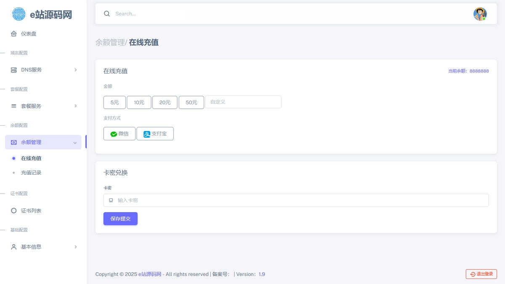Image resolution: width=505 pixels, height=284 pixels.
Task: Click the DNS服务 server icon
Action: point(14,70)
